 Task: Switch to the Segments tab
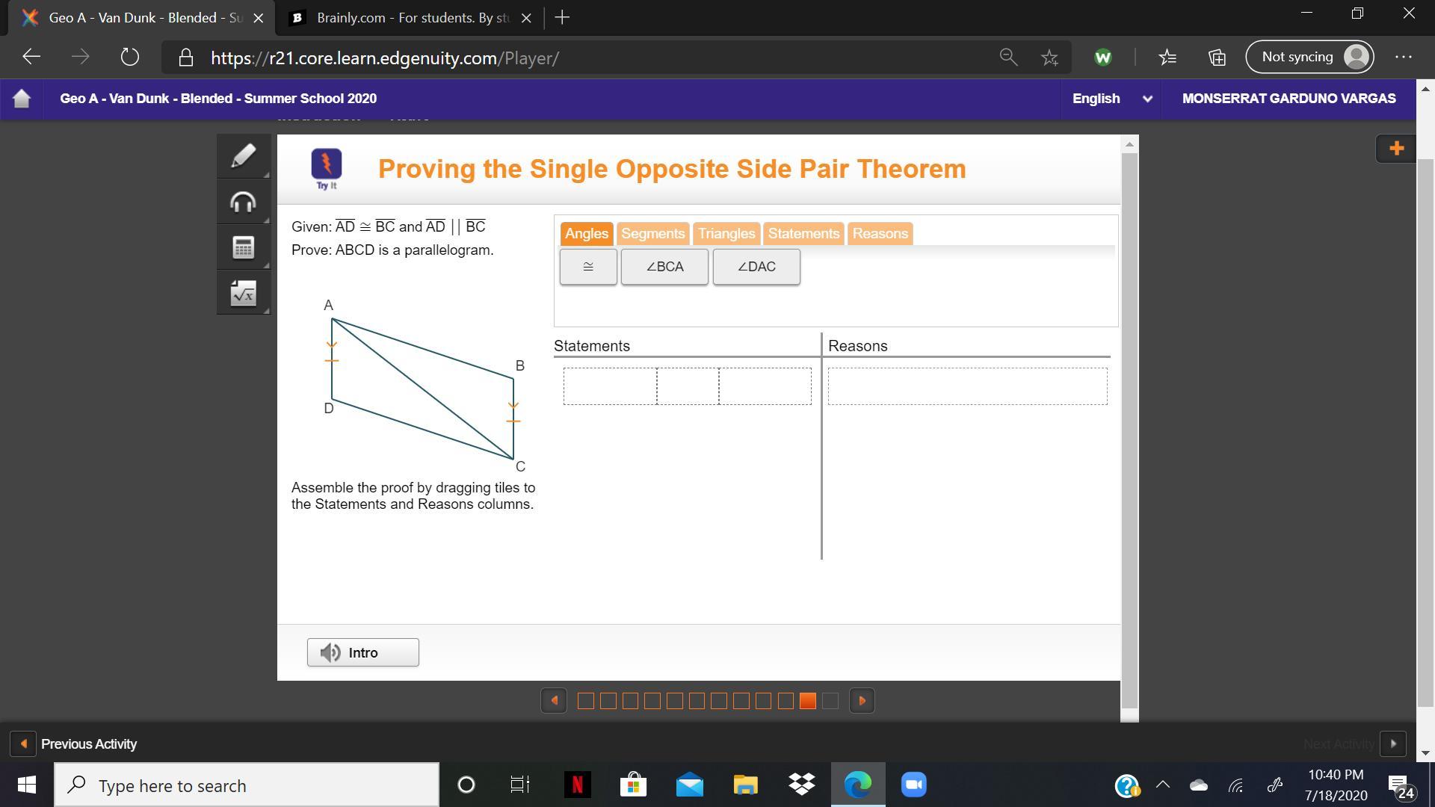point(652,234)
